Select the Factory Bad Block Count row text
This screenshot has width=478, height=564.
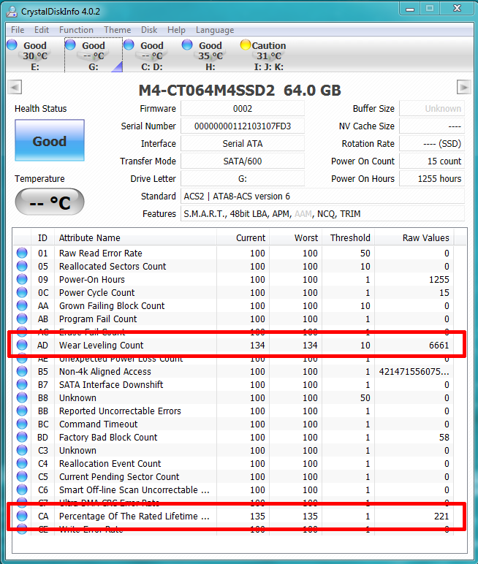click(x=108, y=438)
